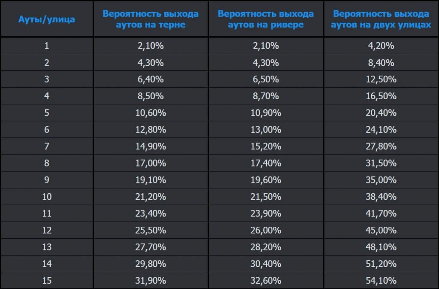The height and width of the screenshot is (289, 439).
Task: Click the 'Вероятность выхода аутов на ривере' header
Action: [x=266, y=19]
